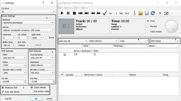Uncheck Auto rate family
181x101 pixels.
click(x=3, y=92)
